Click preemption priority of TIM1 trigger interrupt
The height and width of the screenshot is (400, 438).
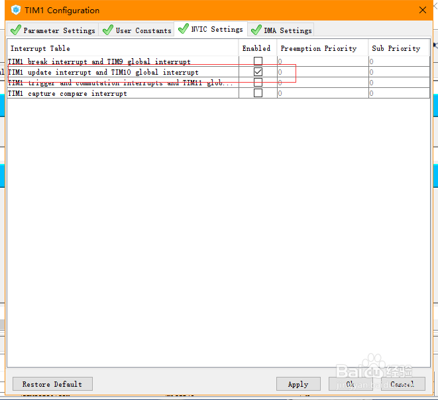click(x=323, y=83)
